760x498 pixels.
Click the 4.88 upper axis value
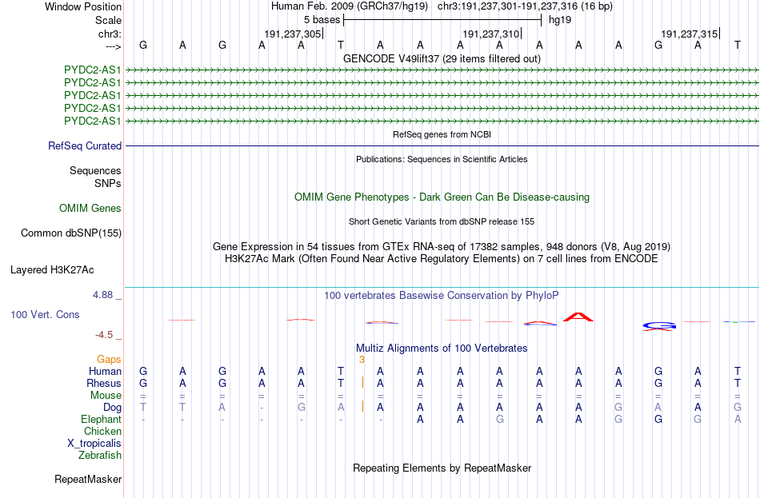pyautogui.click(x=102, y=294)
